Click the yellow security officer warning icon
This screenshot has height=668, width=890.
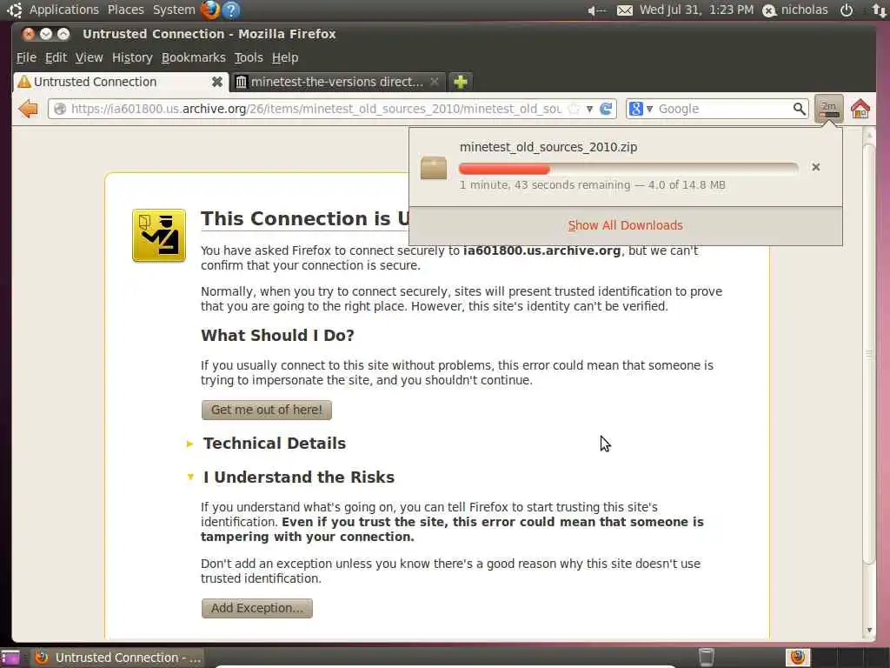159,236
